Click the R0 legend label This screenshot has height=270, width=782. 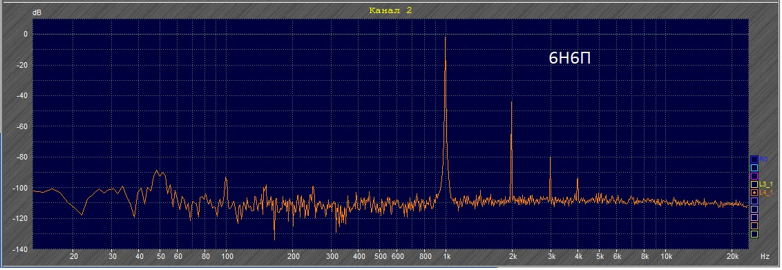pos(763,160)
